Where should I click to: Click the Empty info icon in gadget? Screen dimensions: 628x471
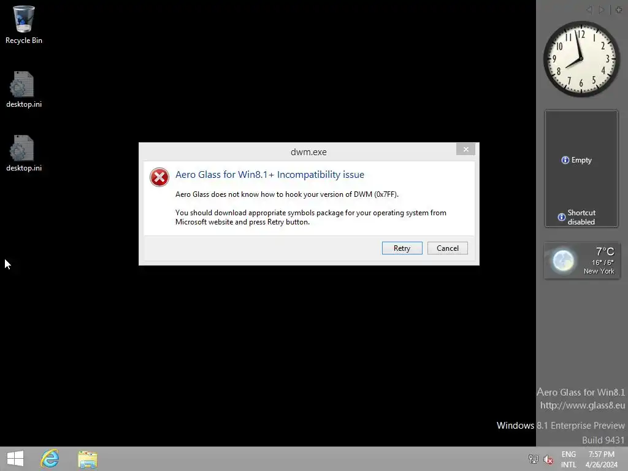(565, 160)
